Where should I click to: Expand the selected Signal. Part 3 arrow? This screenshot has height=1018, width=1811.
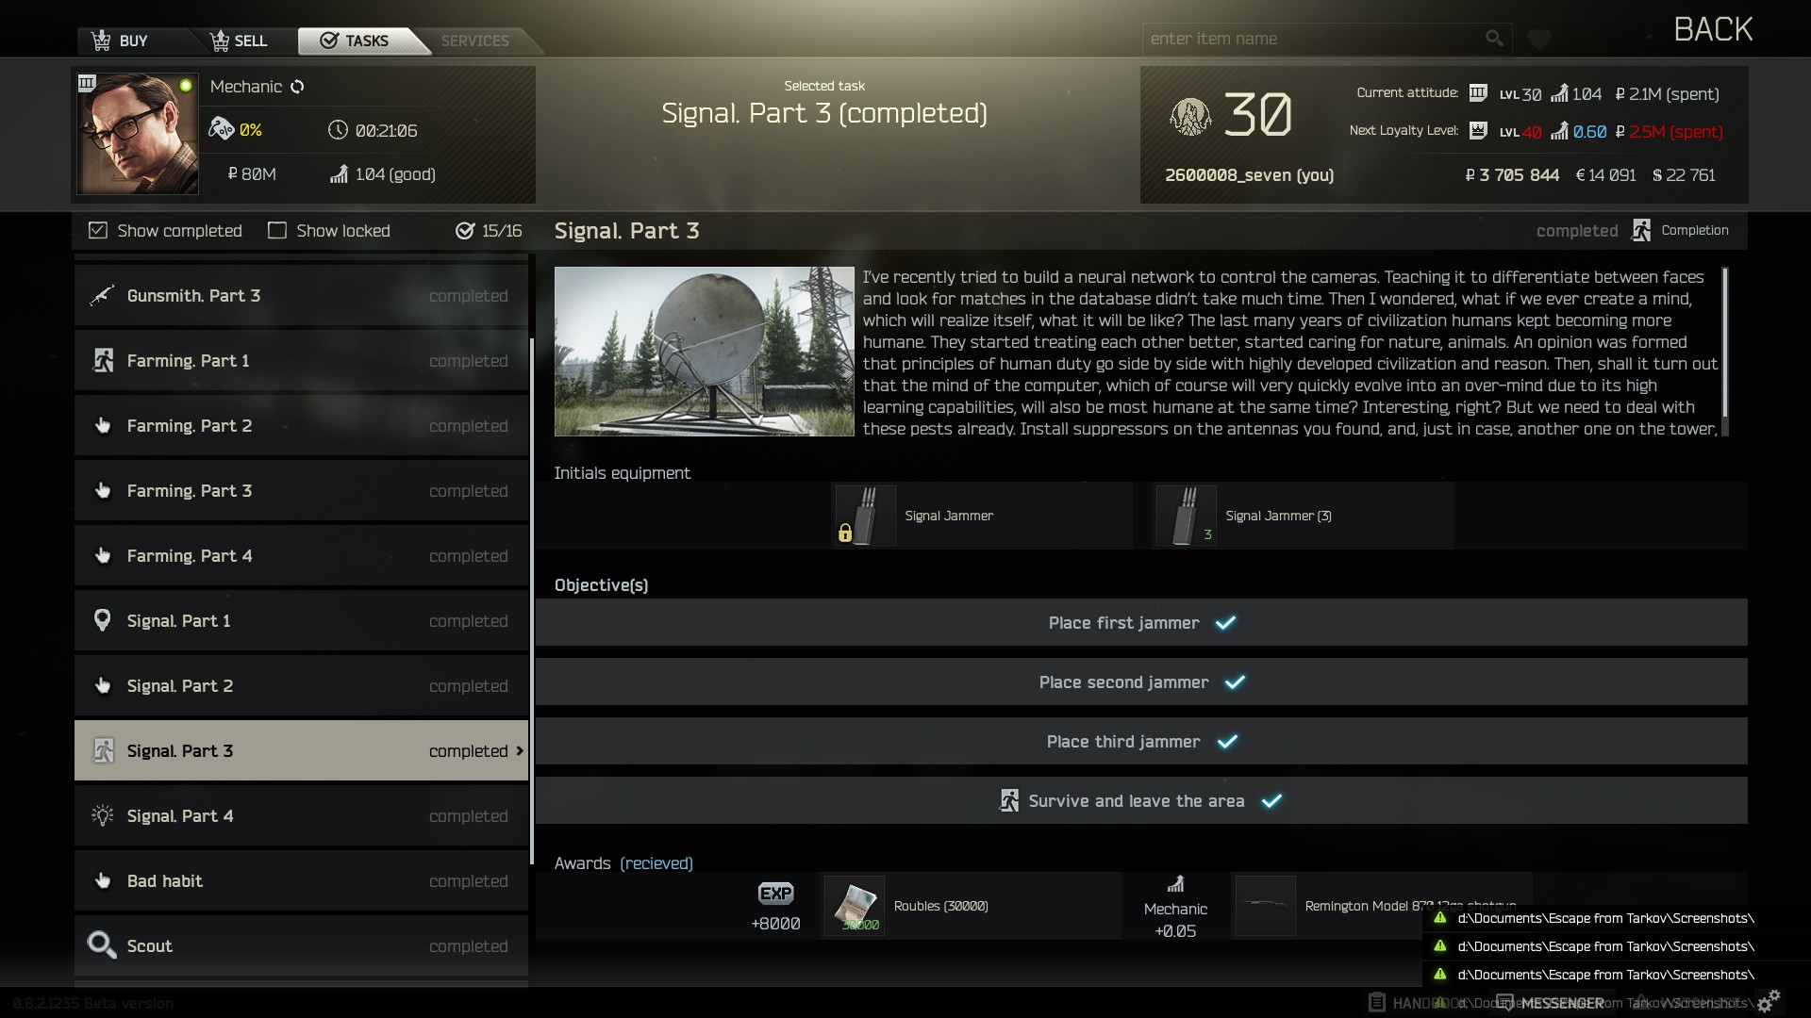coord(520,750)
